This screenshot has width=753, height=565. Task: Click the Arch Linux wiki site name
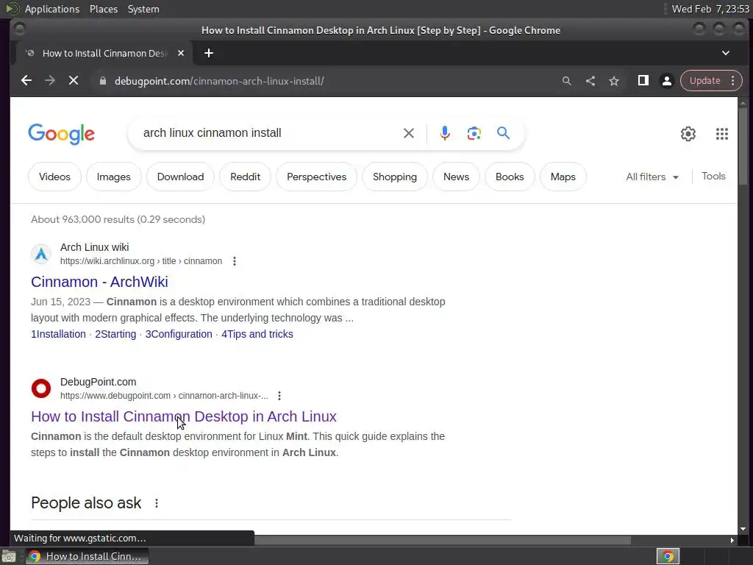click(94, 247)
